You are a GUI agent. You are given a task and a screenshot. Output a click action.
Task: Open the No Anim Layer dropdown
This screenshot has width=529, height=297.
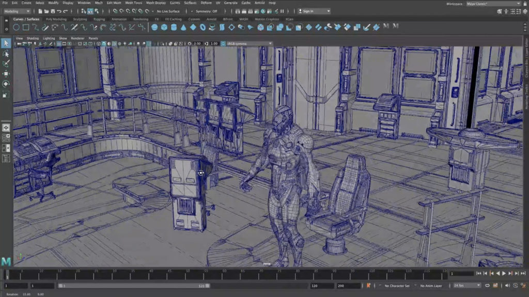pos(431,286)
